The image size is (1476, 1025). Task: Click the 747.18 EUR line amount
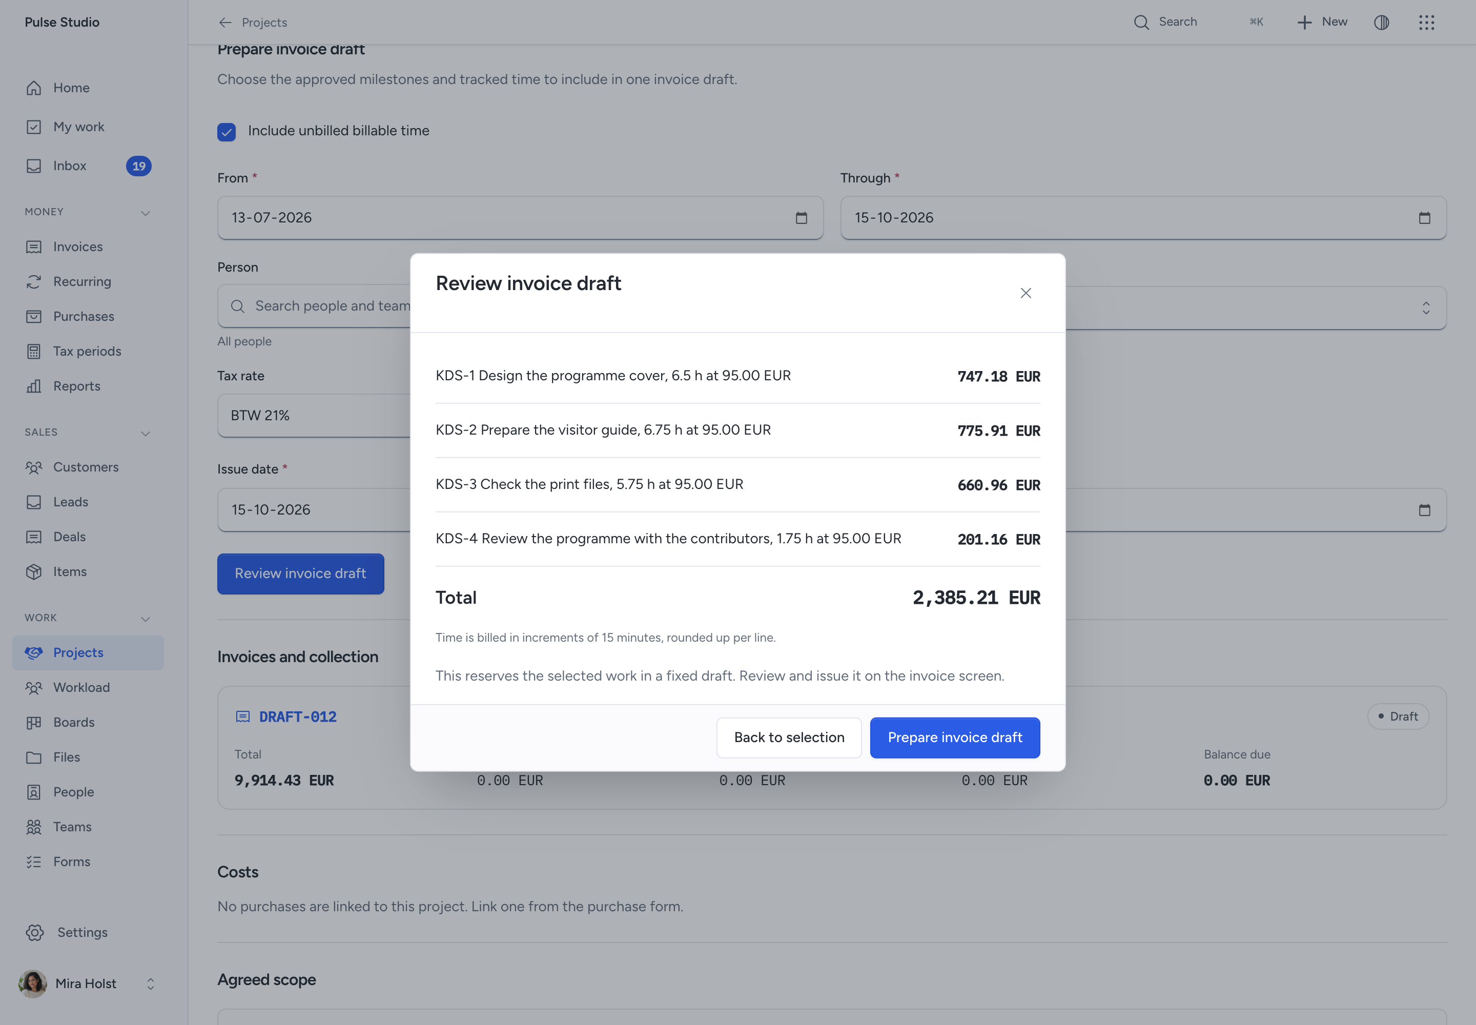click(999, 376)
